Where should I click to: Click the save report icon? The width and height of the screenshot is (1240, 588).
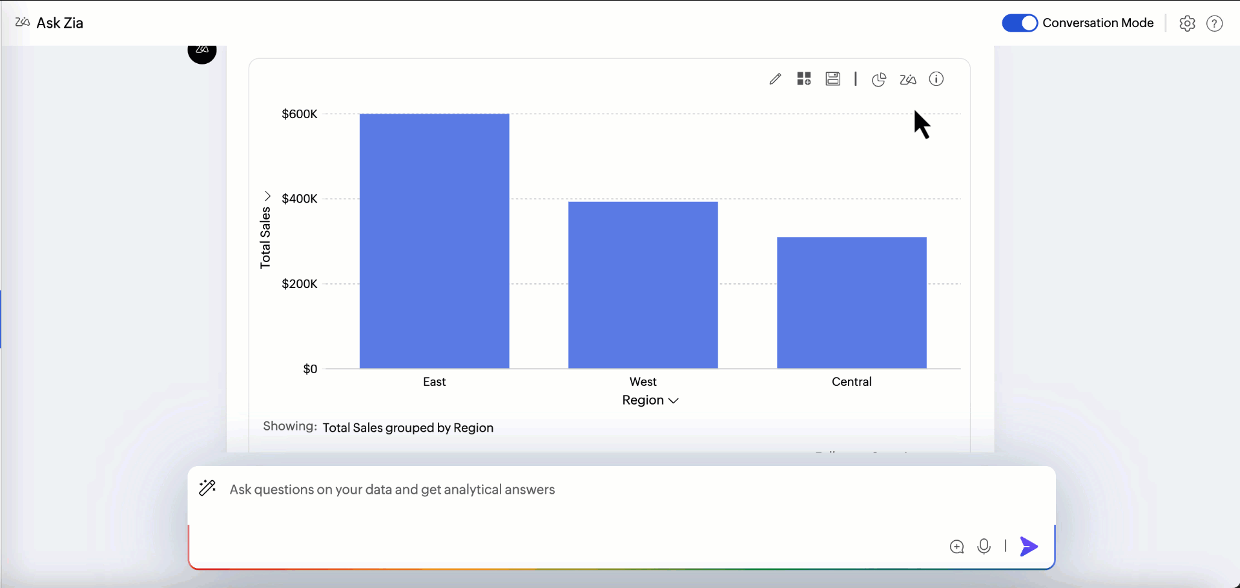click(833, 79)
